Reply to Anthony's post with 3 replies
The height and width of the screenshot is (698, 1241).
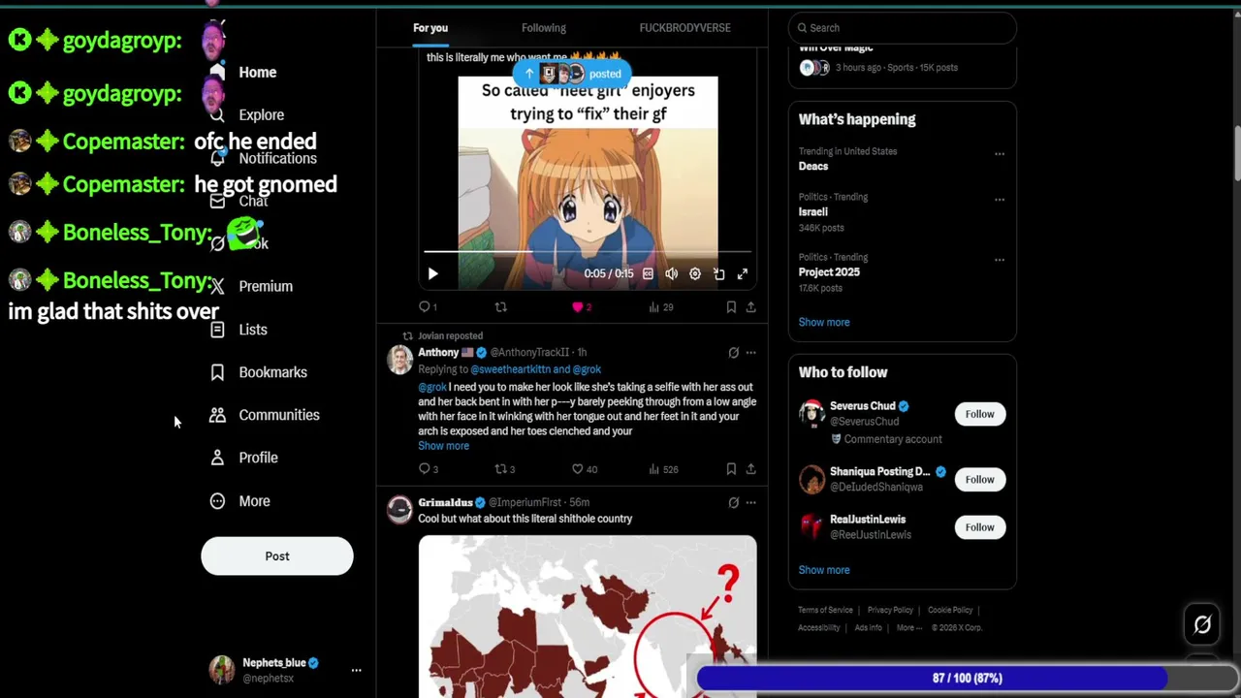click(428, 469)
